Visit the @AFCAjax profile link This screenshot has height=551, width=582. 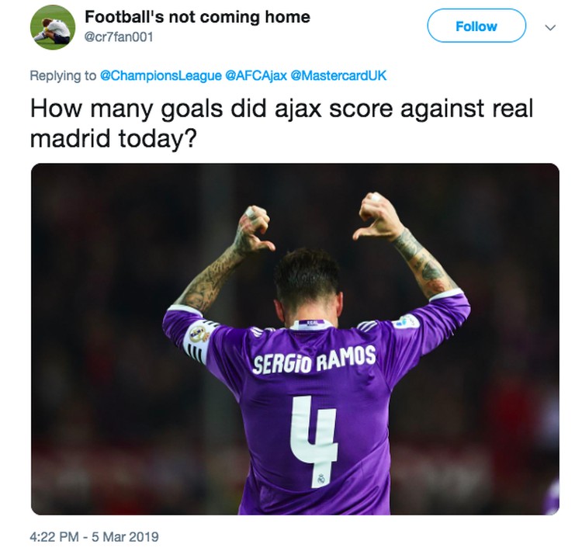point(256,76)
